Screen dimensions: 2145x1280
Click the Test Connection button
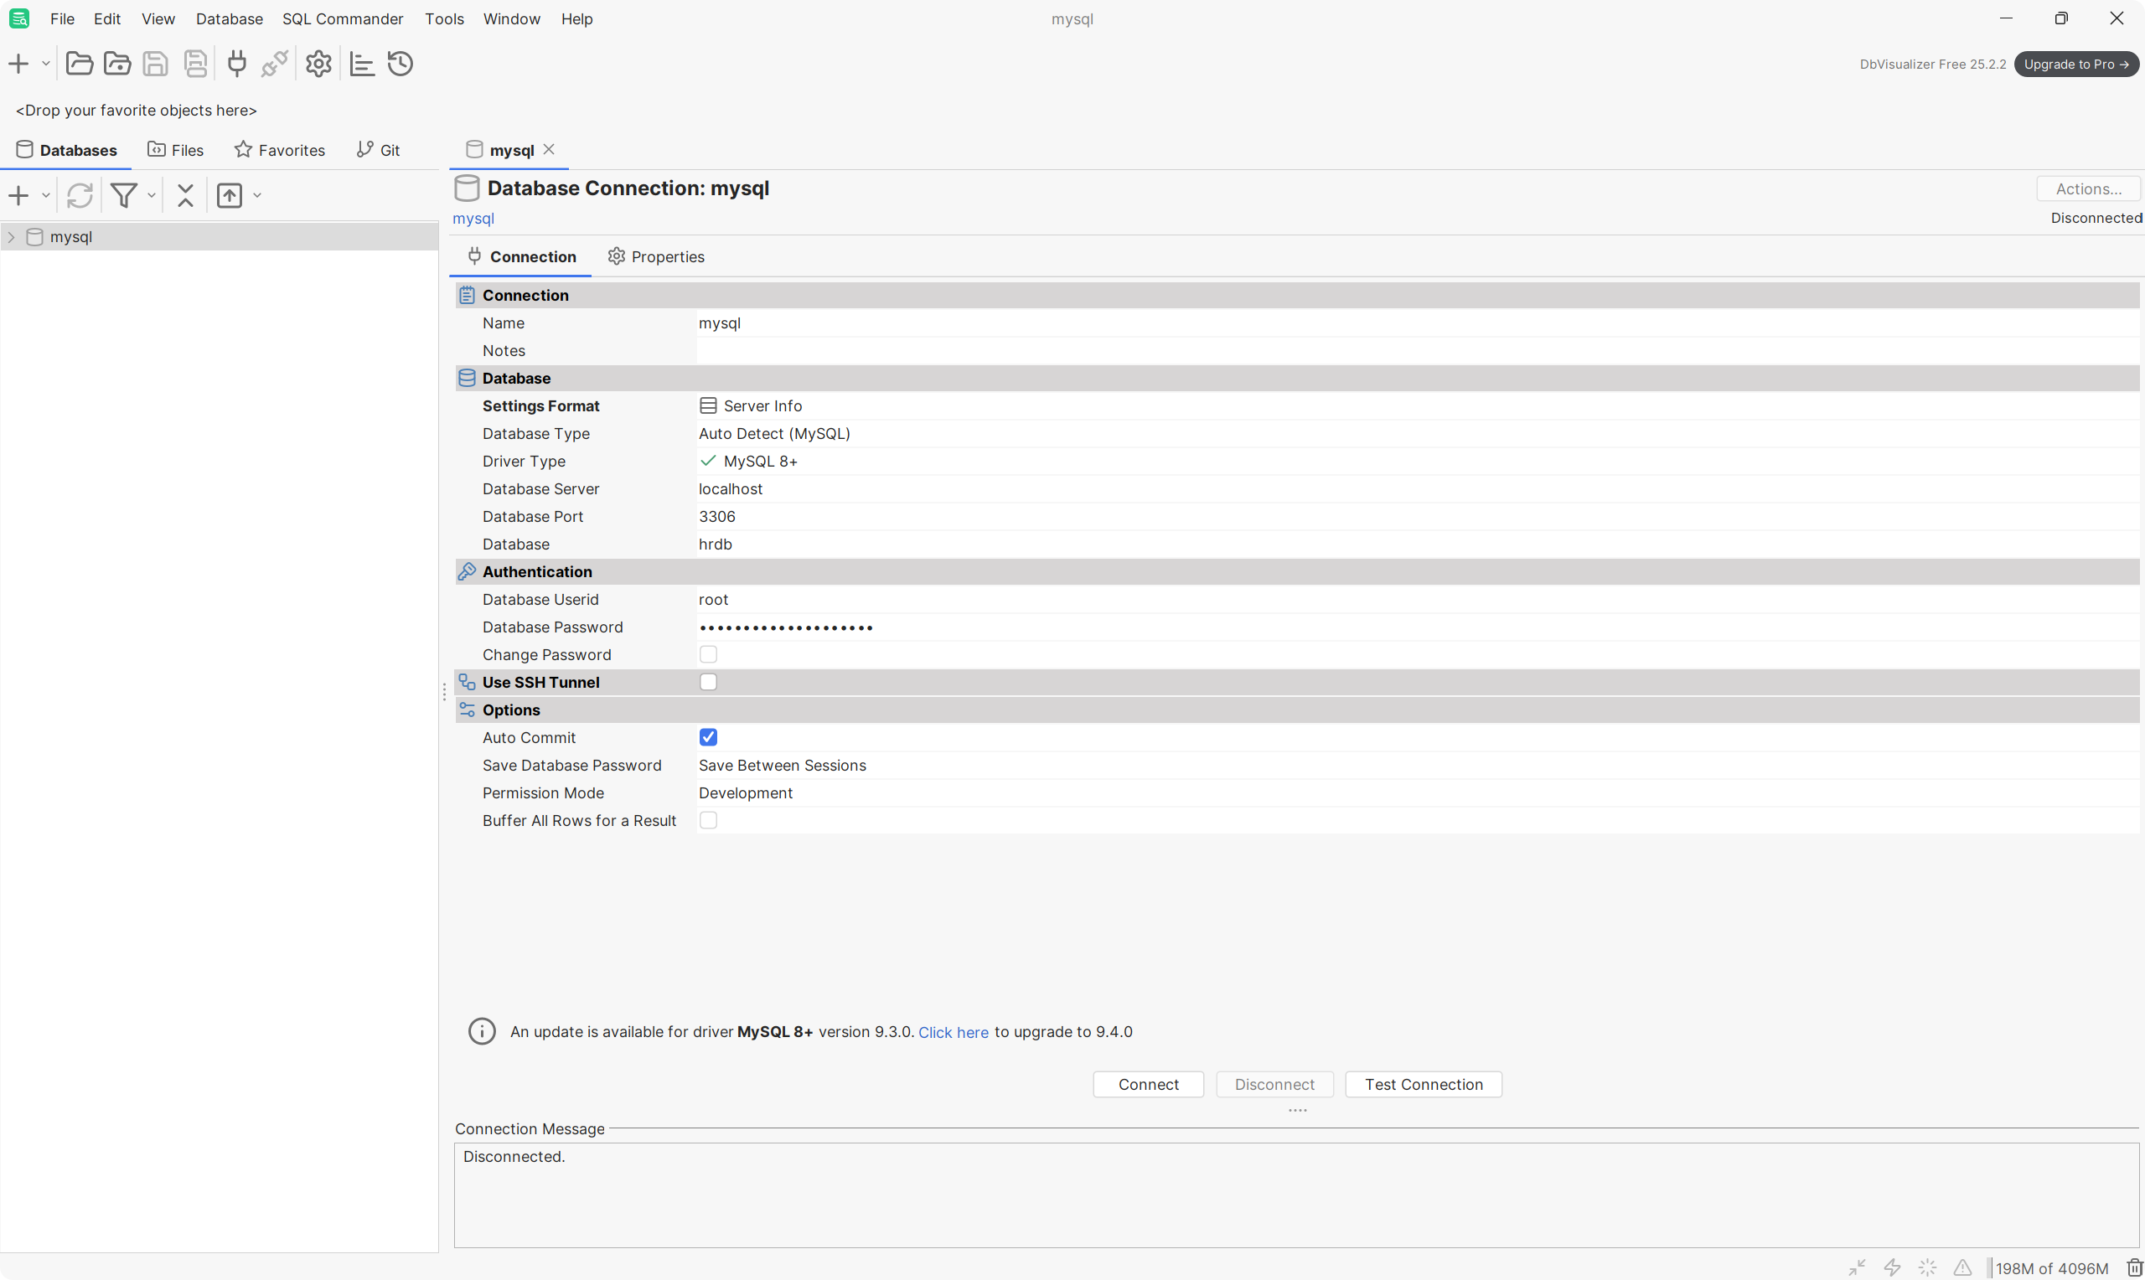click(1423, 1085)
